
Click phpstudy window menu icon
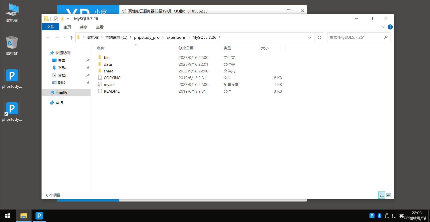pos(289,11)
